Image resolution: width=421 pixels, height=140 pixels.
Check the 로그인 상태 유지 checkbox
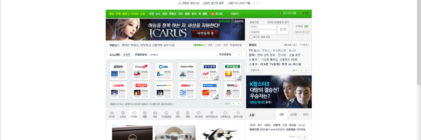(251, 37)
